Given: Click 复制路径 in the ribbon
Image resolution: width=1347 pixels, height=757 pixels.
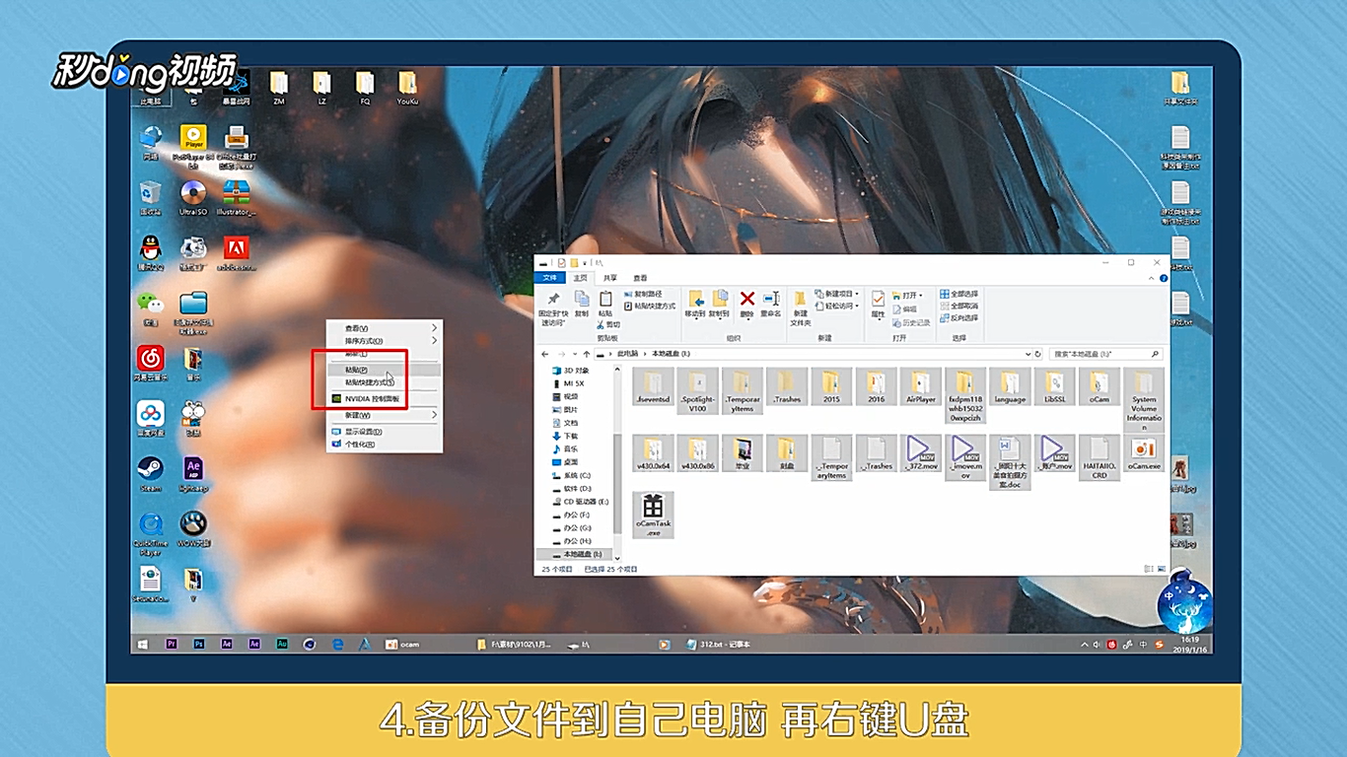Looking at the screenshot, I should click(643, 294).
